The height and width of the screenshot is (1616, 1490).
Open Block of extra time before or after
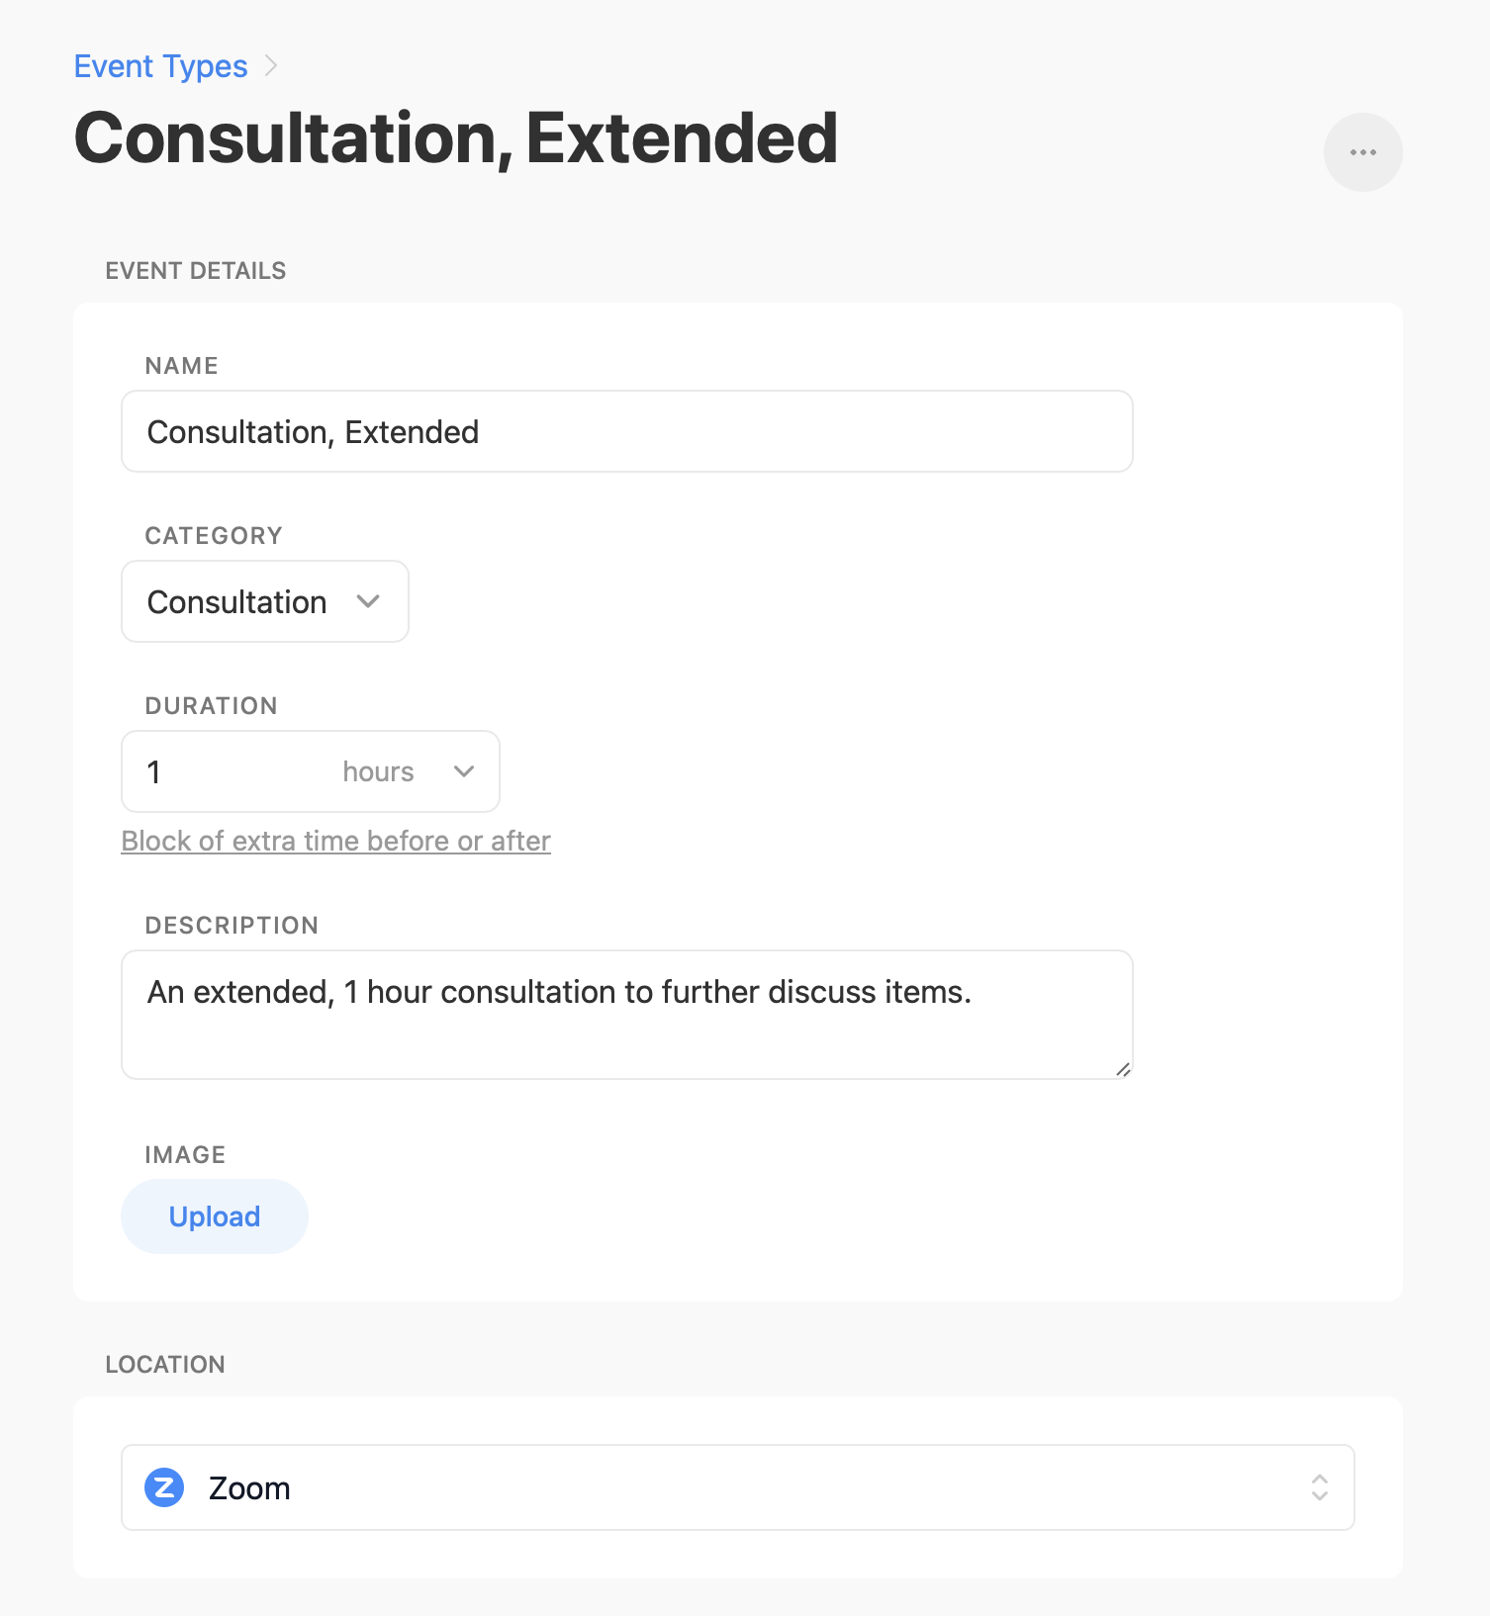click(335, 841)
